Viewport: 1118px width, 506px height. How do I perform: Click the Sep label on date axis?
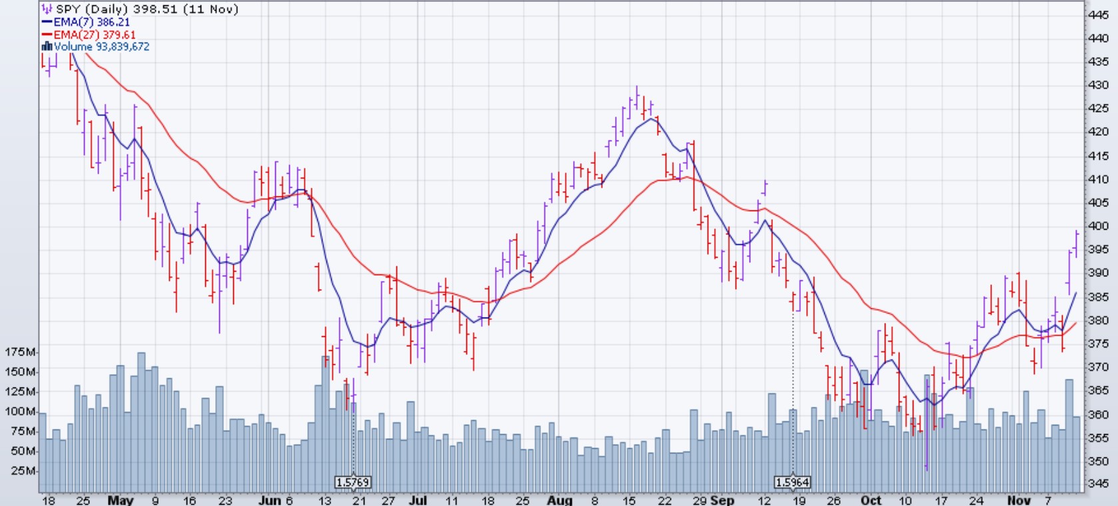(722, 500)
